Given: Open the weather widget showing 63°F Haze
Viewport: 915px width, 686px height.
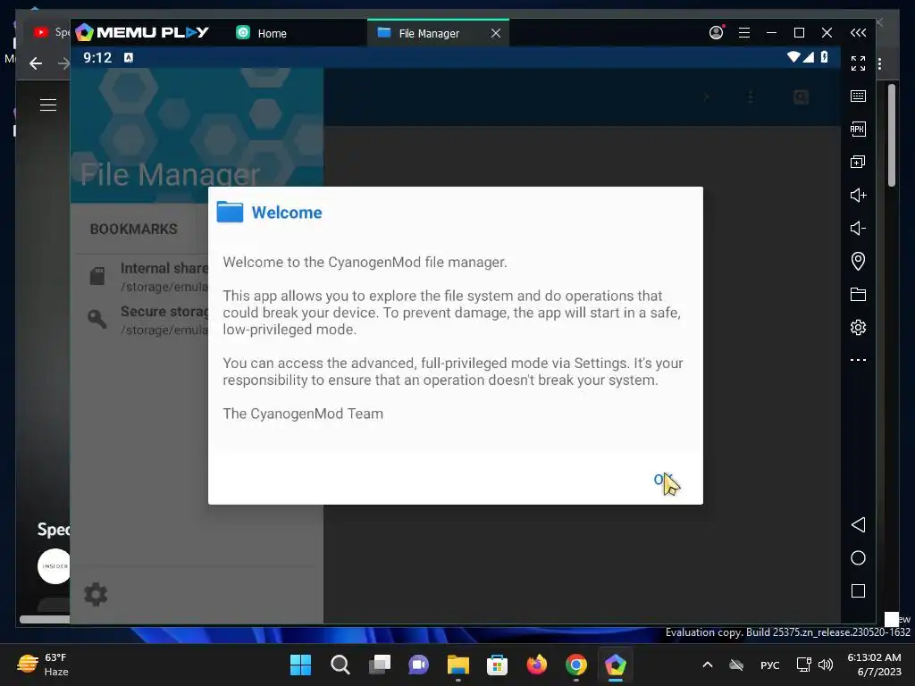Looking at the screenshot, I should (43, 665).
